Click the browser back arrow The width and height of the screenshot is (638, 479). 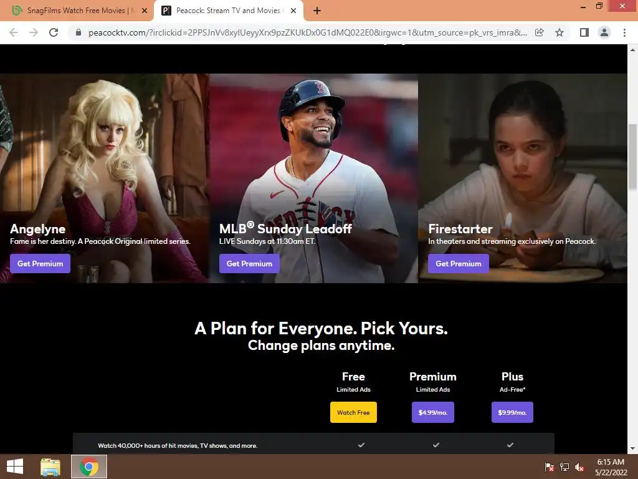point(14,32)
